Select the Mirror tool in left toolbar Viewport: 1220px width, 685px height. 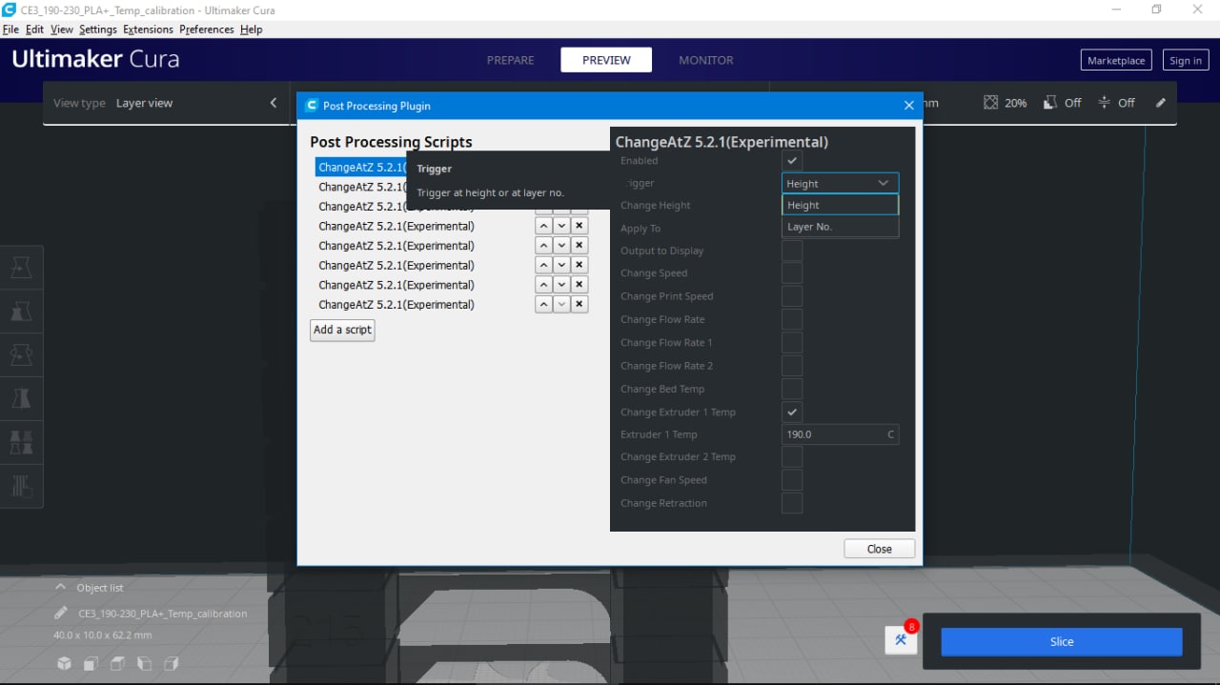coord(21,398)
